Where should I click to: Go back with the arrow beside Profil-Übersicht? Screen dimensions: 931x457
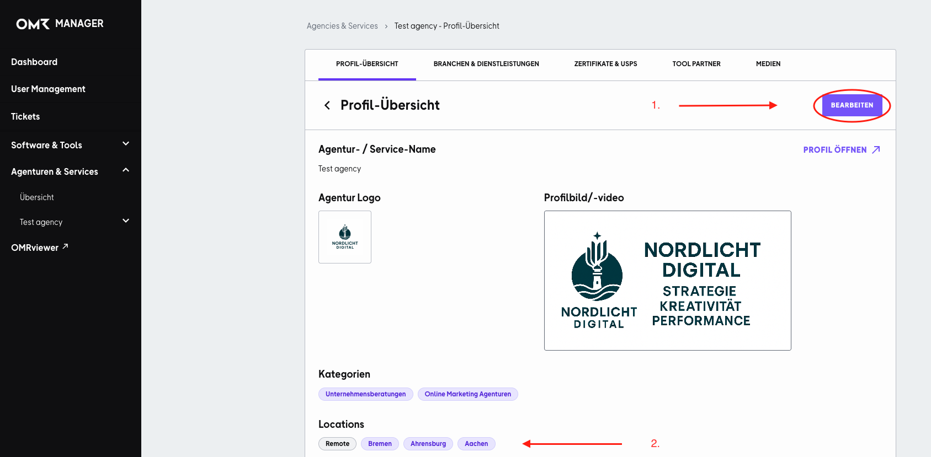coord(327,105)
